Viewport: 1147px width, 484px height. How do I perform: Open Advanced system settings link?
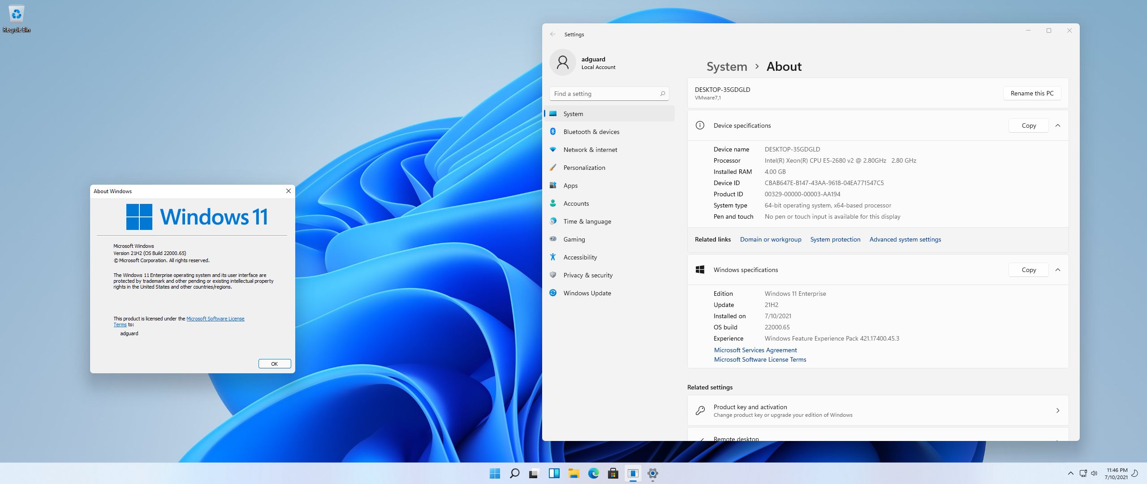905,239
